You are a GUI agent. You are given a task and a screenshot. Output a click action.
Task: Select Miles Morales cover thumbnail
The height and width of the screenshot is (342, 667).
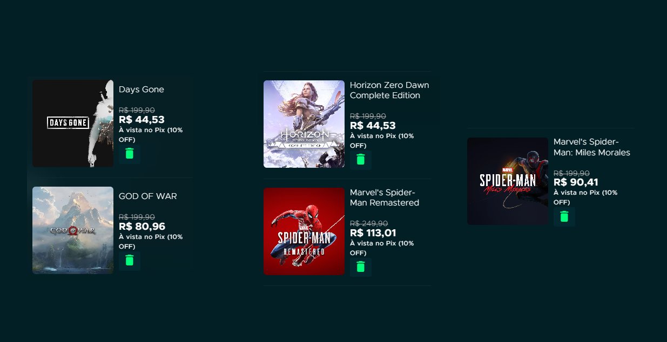click(x=508, y=181)
